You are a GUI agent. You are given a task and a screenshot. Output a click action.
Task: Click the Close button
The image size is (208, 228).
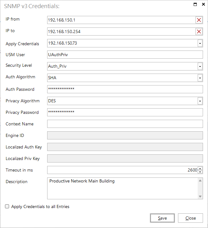point(191,218)
